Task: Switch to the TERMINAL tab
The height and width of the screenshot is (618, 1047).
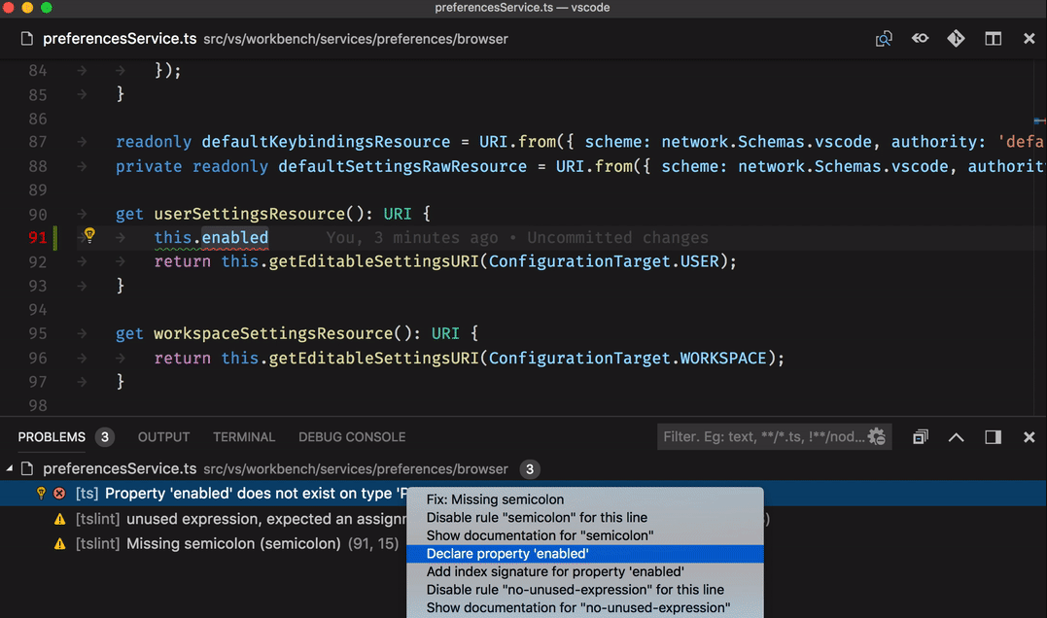Action: point(244,437)
